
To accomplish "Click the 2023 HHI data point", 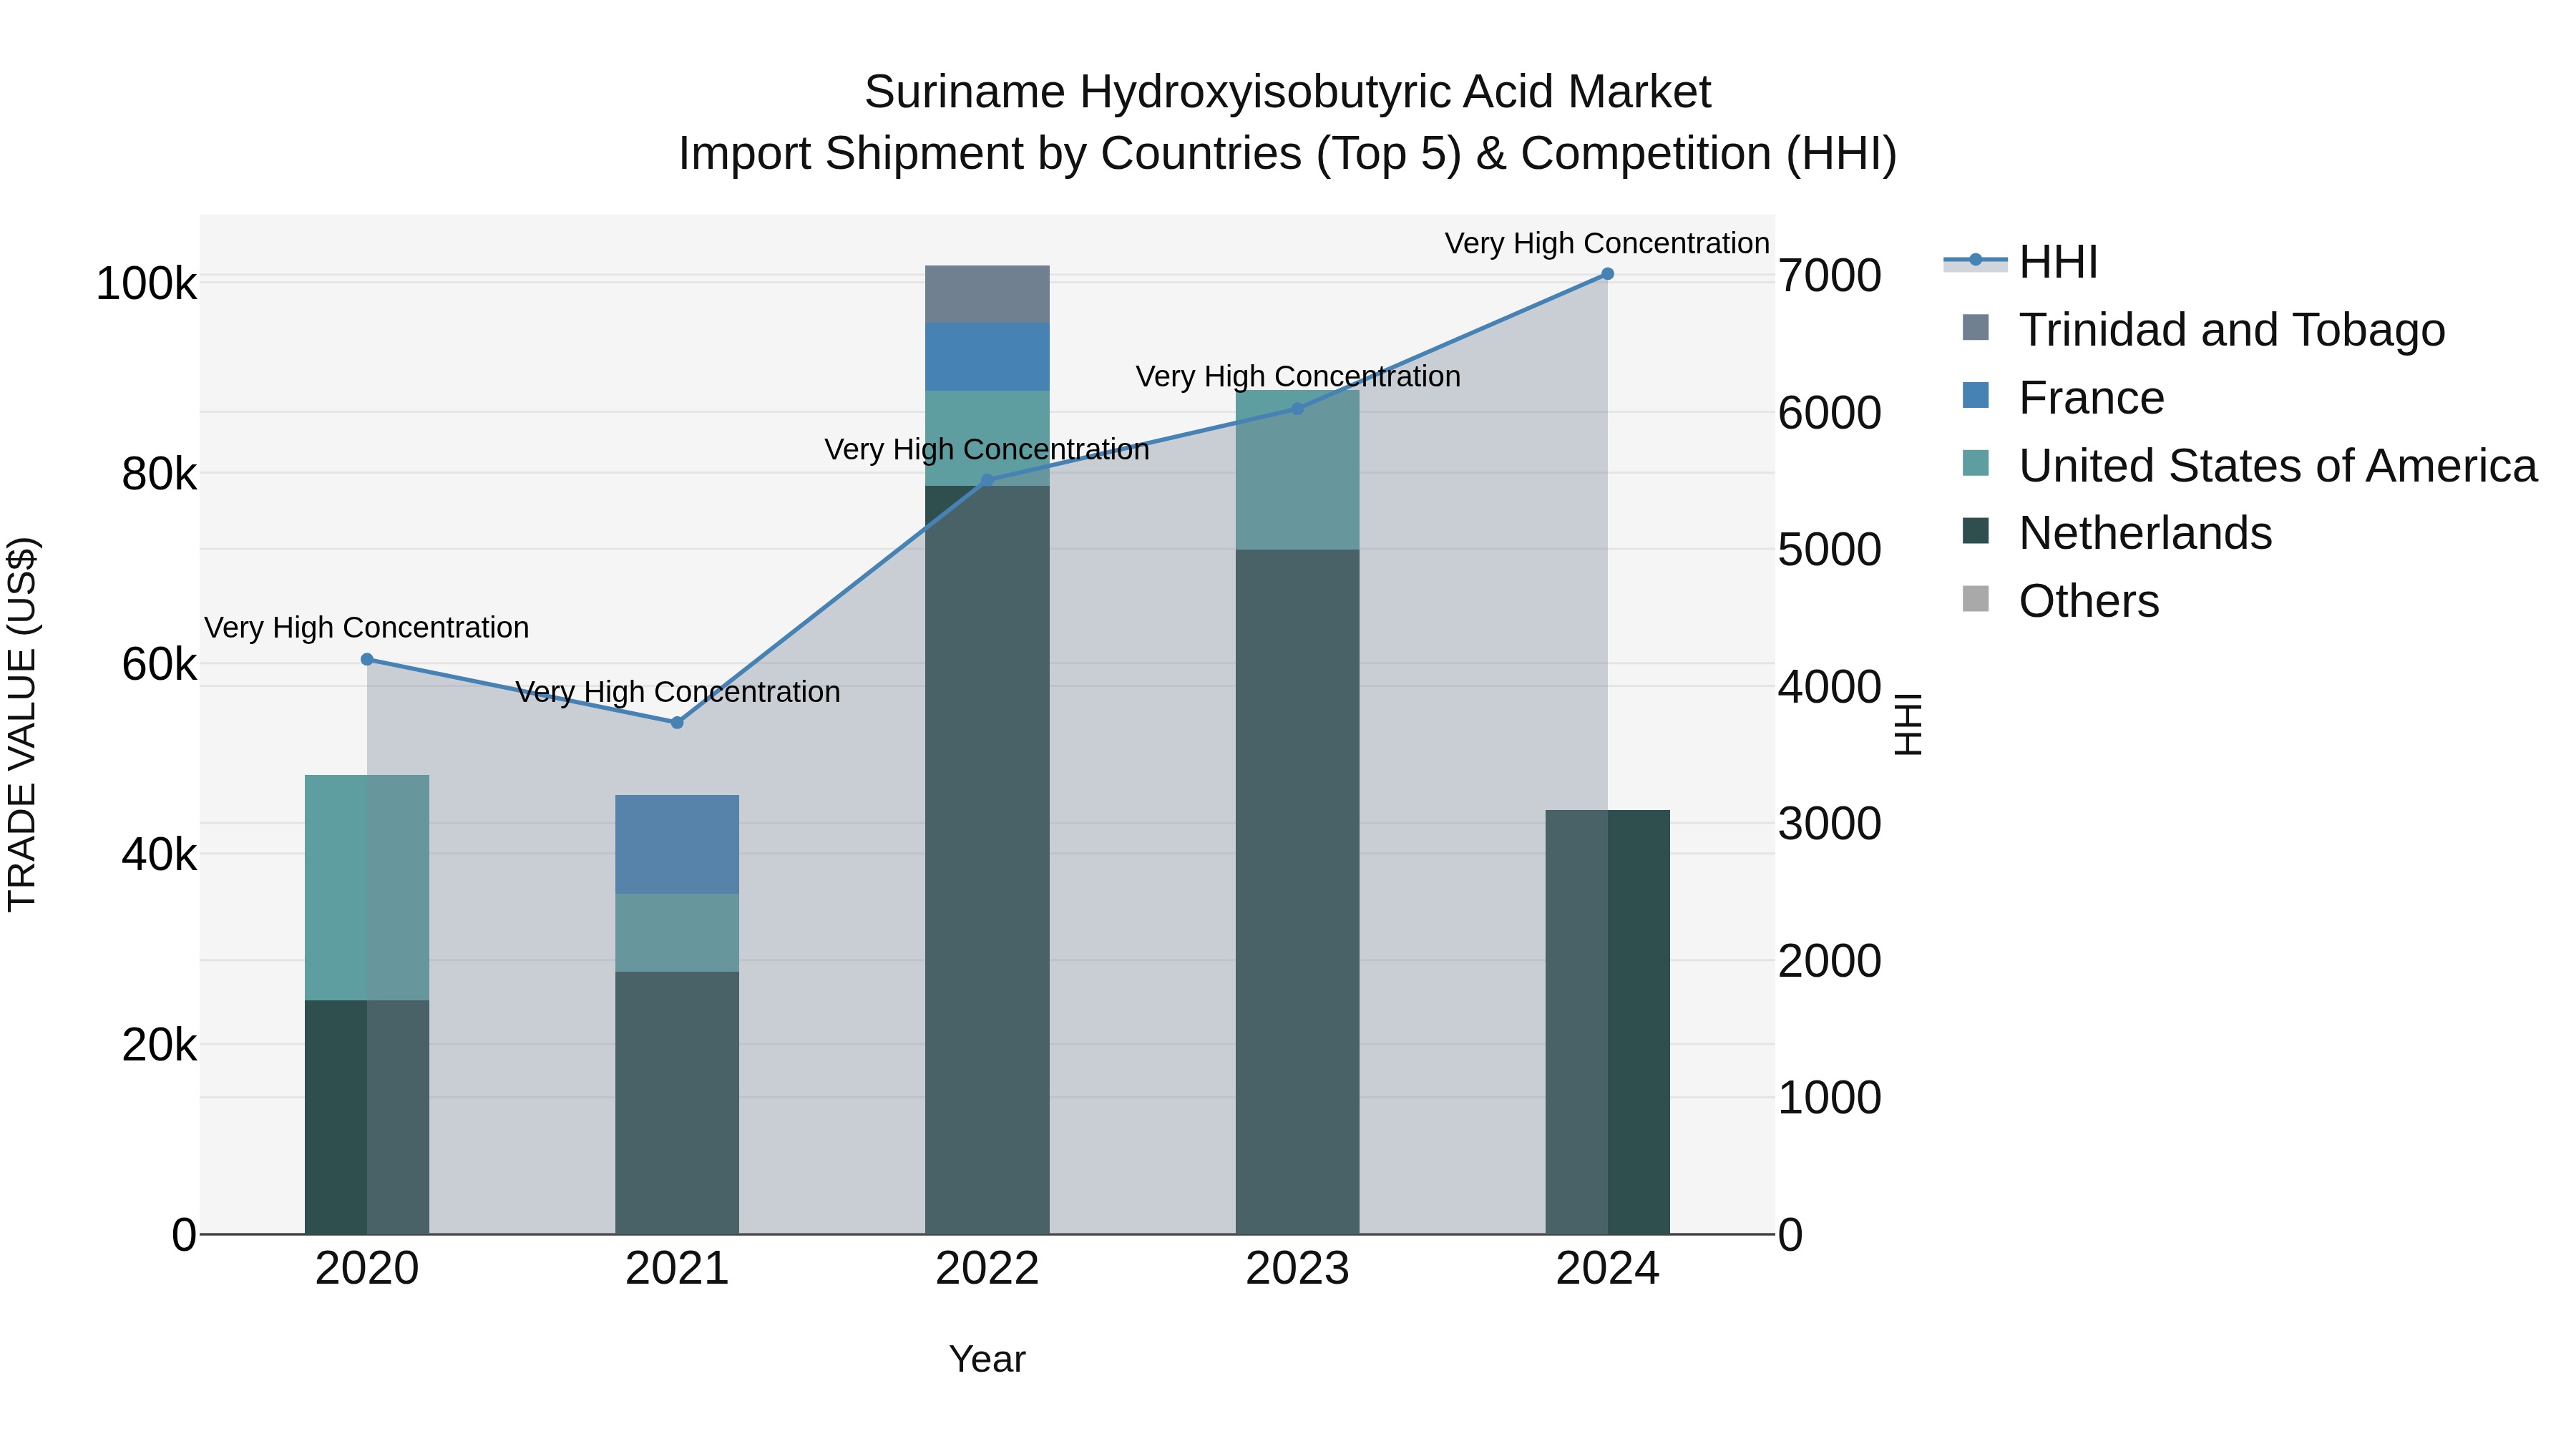I will pyautogui.click(x=1298, y=408).
